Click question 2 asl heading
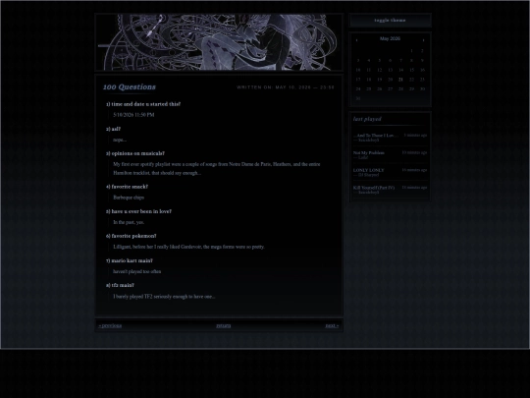The width and height of the screenshot is (530, 398). 113,129
